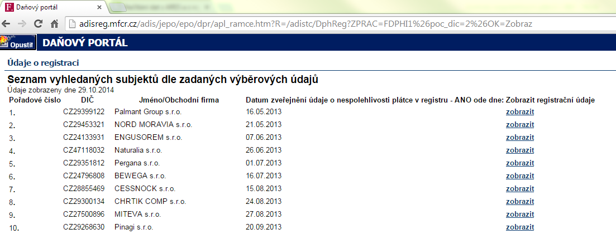Open zobrazit link for NORD MORAVIA s.r.o.
Screen dimensions: 616x234
pos(520,125)
